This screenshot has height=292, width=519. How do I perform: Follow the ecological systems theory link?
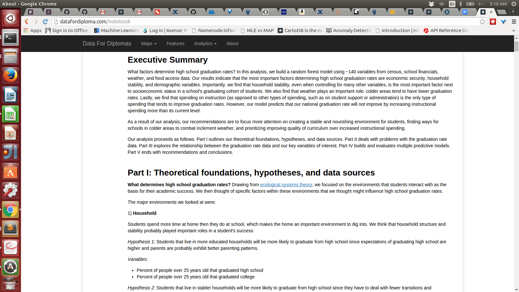(x=286, y=185)
